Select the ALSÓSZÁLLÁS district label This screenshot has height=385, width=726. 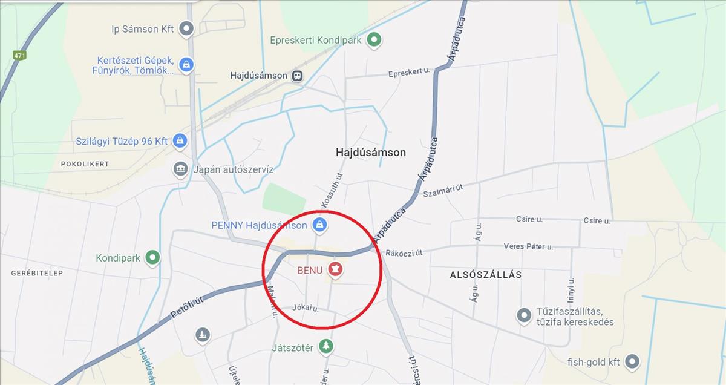point(486,275)
